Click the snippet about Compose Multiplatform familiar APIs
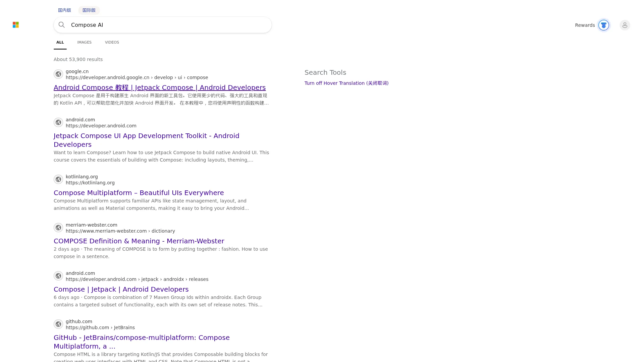The height and width of the screenshot is (362, 644). [x=151, y=204]
